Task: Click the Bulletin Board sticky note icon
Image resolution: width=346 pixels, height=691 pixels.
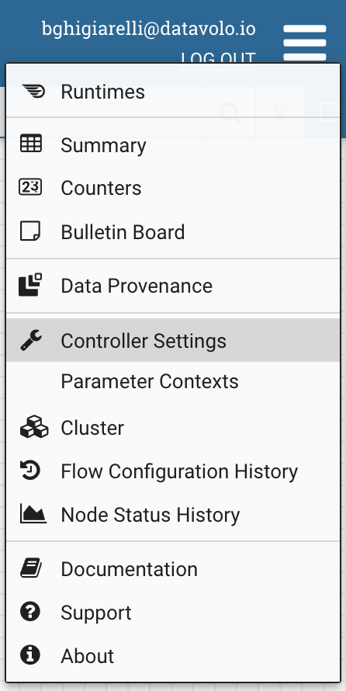Action: point(30,231)
